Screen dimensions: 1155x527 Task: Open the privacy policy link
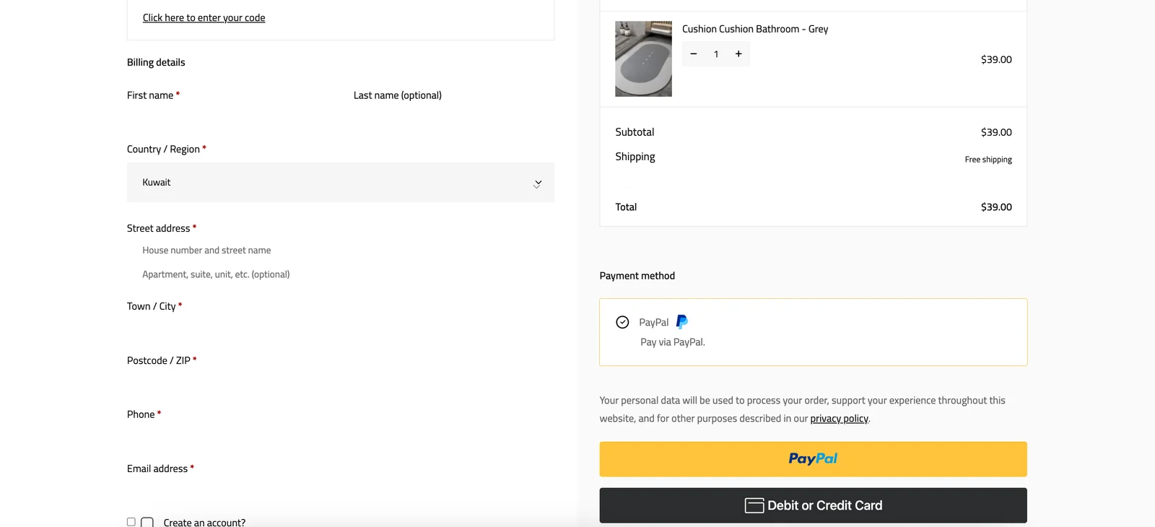839,419
